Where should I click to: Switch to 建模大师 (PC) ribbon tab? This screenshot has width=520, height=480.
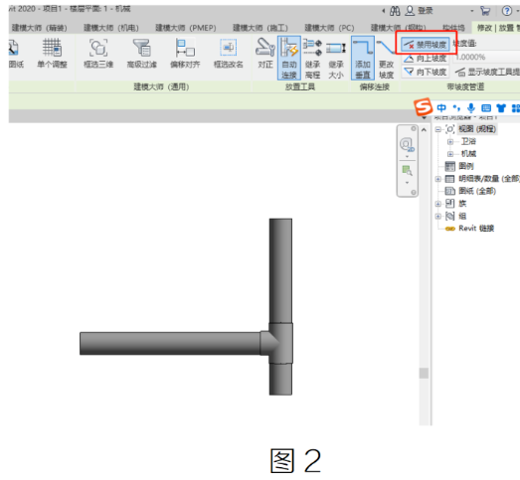tap(329, 28)
